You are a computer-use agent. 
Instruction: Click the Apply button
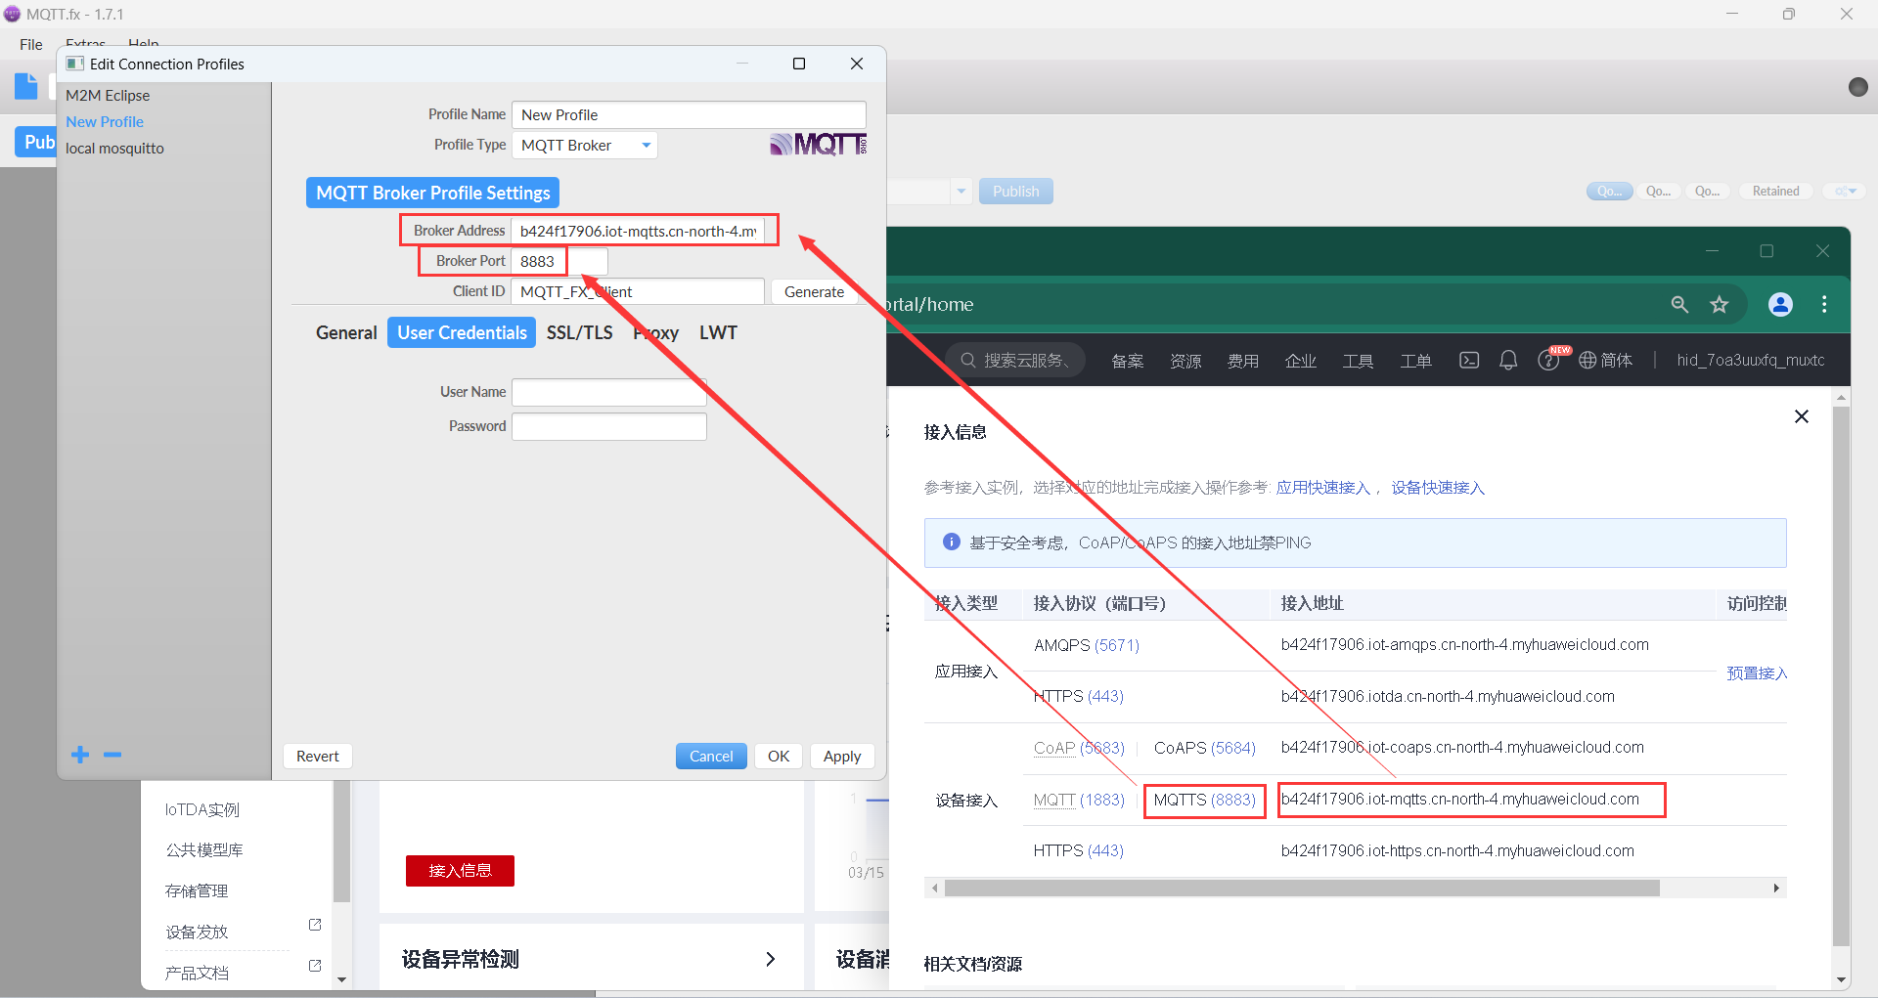click(x=842, y=756)
